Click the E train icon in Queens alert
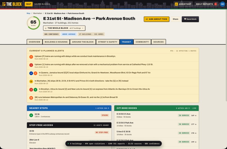Image resolution: width=227 pixels, height=149 pixels. (x=31, y=73)
